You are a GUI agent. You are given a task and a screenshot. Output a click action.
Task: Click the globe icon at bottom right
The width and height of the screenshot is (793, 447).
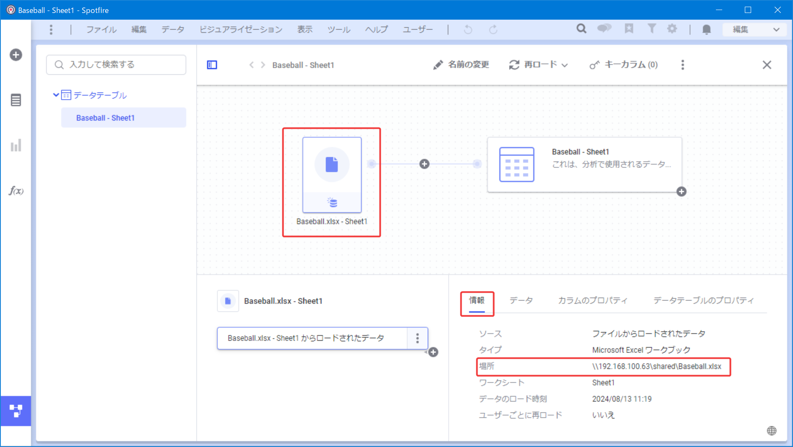772,431
